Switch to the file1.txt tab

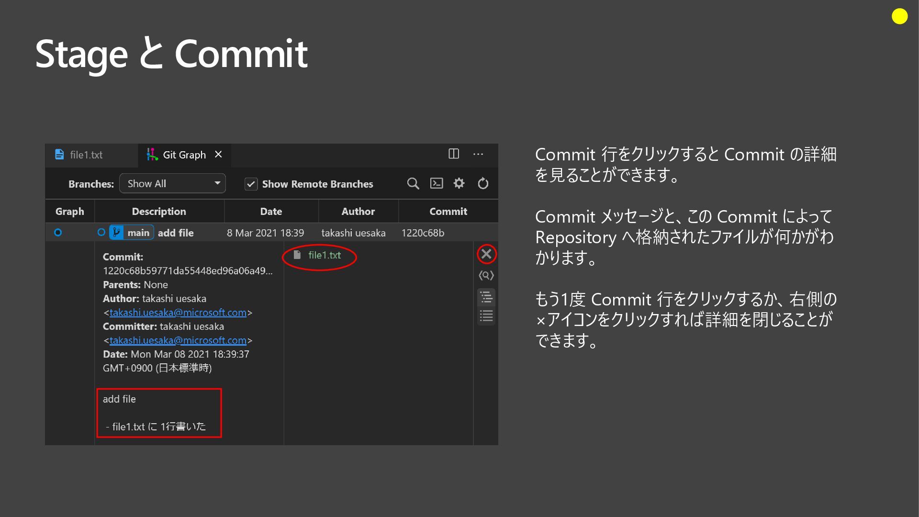[86, 155]
